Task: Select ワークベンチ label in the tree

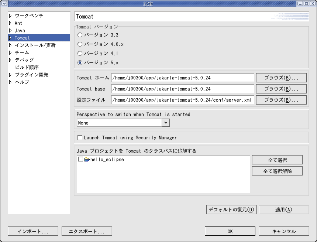Action: point(29,16)
